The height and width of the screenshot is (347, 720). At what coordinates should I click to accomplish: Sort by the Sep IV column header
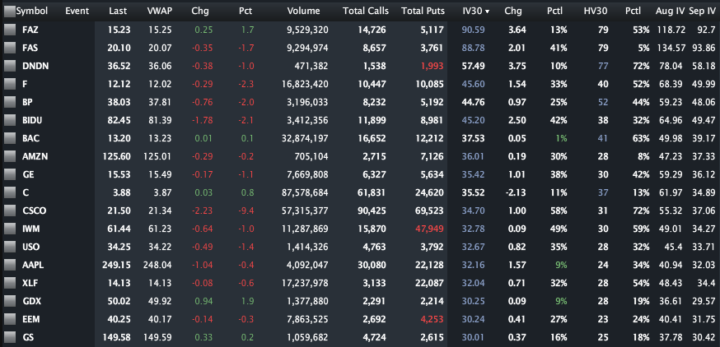pyautogui.click(x=702, y=12)
